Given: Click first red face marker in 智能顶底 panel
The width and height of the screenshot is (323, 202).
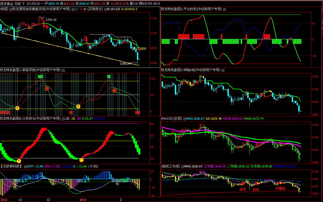Looking at the screenshot, I should [x=47, y=88].
